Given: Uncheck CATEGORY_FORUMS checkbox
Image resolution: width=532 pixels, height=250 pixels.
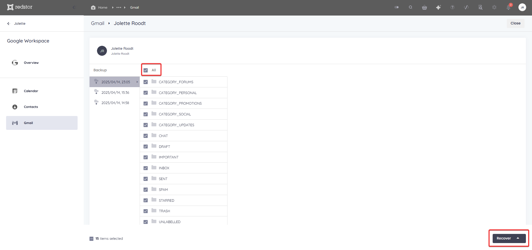Looking at the screenshot, I should click(x=146, y=82).
